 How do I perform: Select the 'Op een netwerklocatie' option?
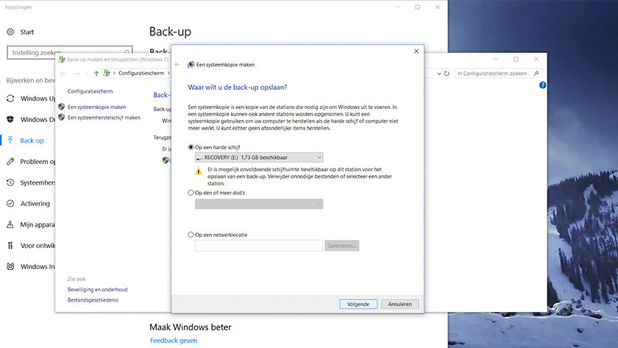[191, 235]
